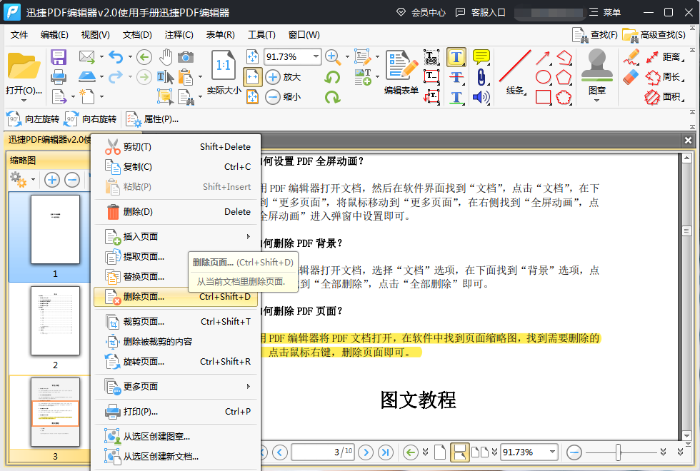Go to next page arrow in status bar
Viewport: 700px width, 471px height.
click(x=366, y=452)
